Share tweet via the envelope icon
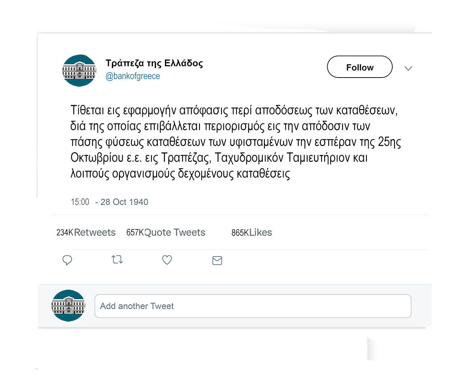The height and width of the screenshot is (381, 468). coord(217,261)
